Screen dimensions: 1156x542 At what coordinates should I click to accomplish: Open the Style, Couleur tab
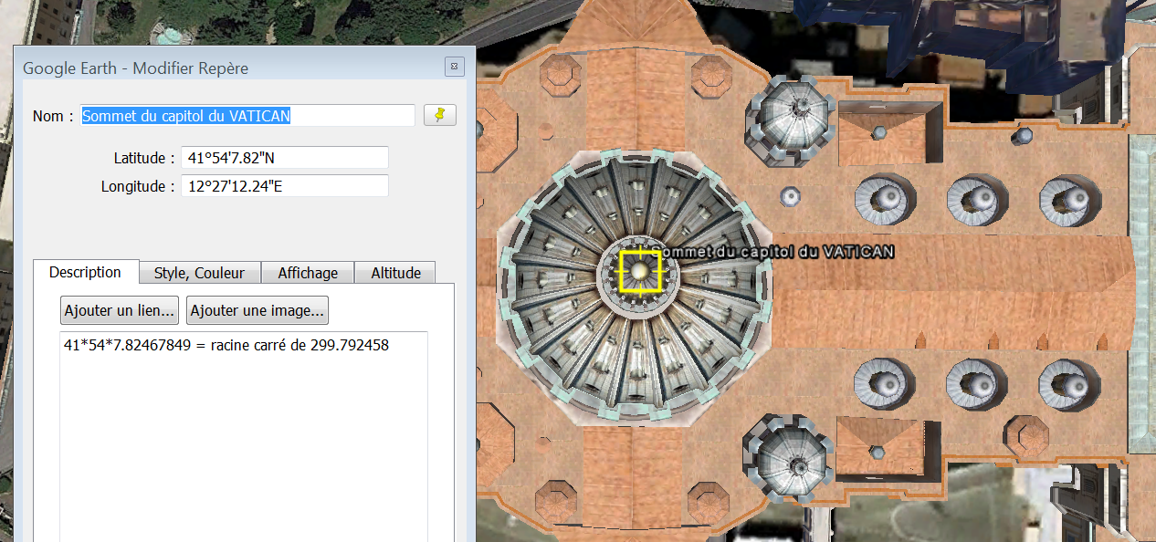click(x=199, y=273)
